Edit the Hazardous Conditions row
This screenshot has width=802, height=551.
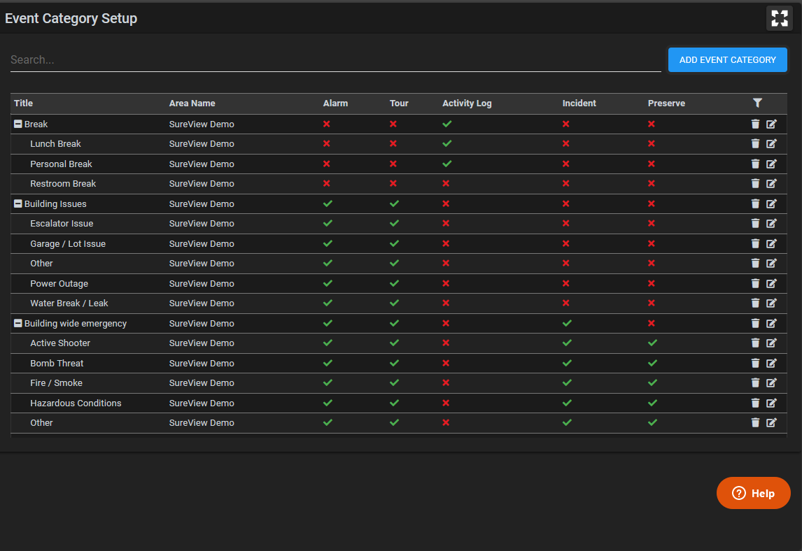(771, 403)
